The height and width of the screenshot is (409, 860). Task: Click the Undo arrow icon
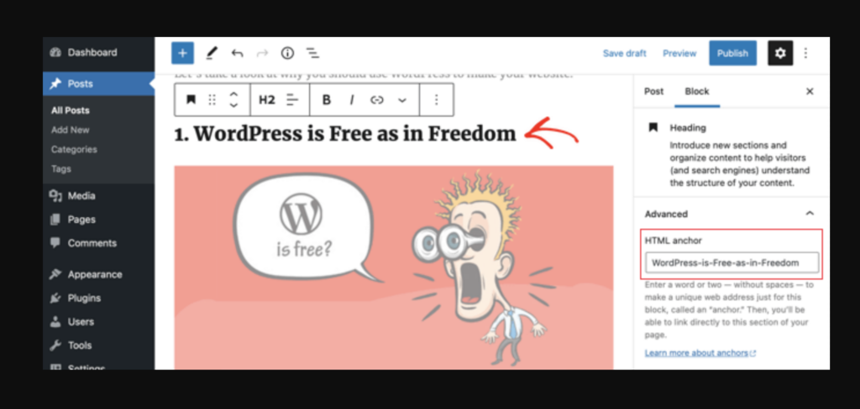point(237,53)
